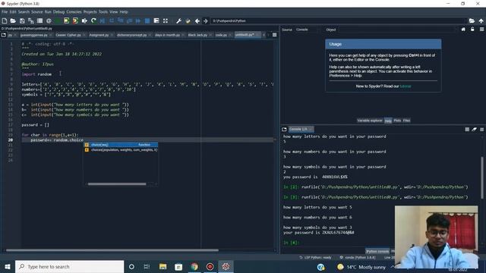Open the Plots pane tab
This screenshot has height=273, width=486.
pyautogui.click(x=397, y=121)
